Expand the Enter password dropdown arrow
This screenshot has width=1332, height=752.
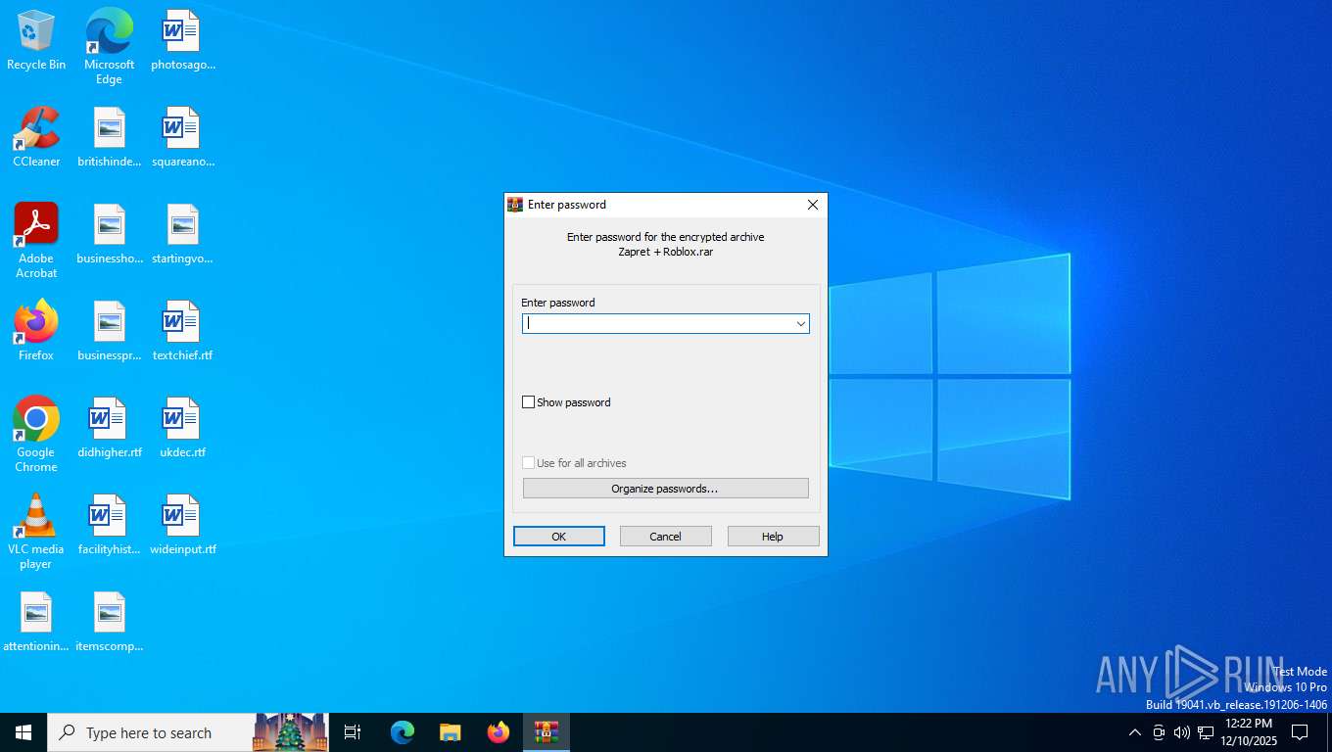point(800,323)
